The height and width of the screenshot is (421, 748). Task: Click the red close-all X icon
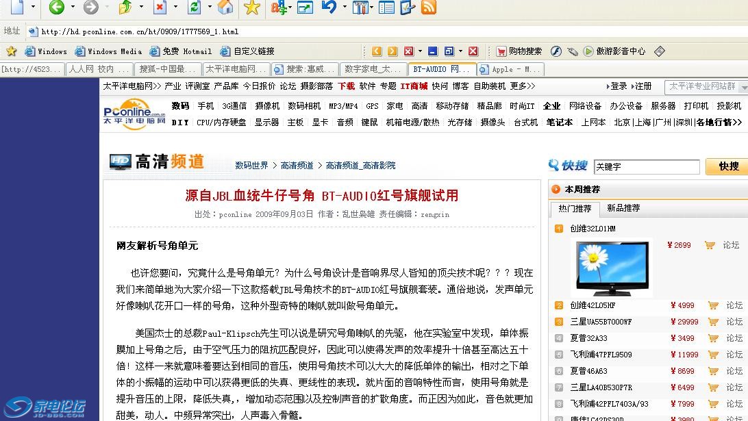point(473,51)
